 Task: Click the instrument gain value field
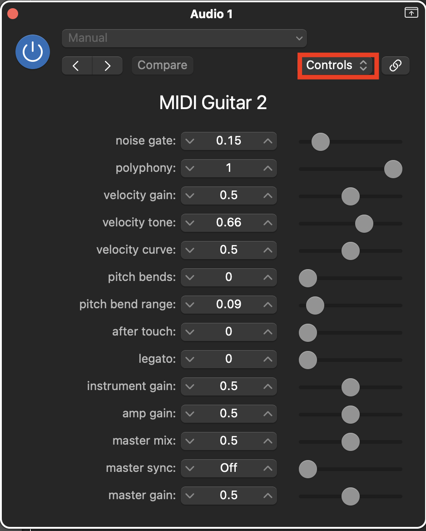point(228,386)
